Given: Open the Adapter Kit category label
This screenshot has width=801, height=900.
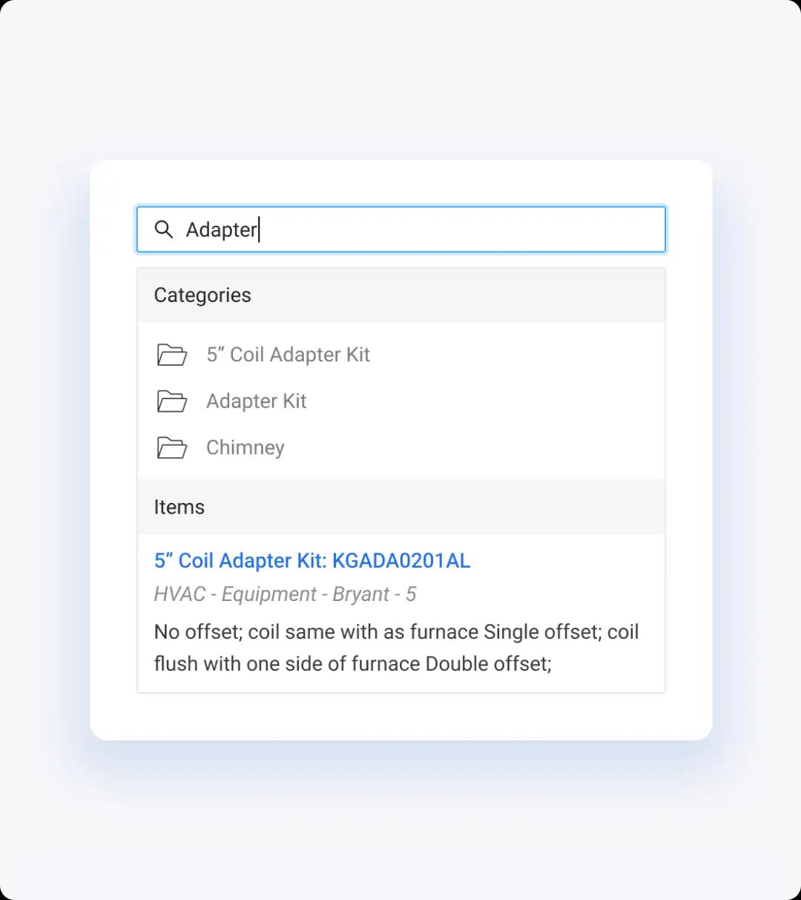Looking at the screenshot, I should [x=256, y=401].
